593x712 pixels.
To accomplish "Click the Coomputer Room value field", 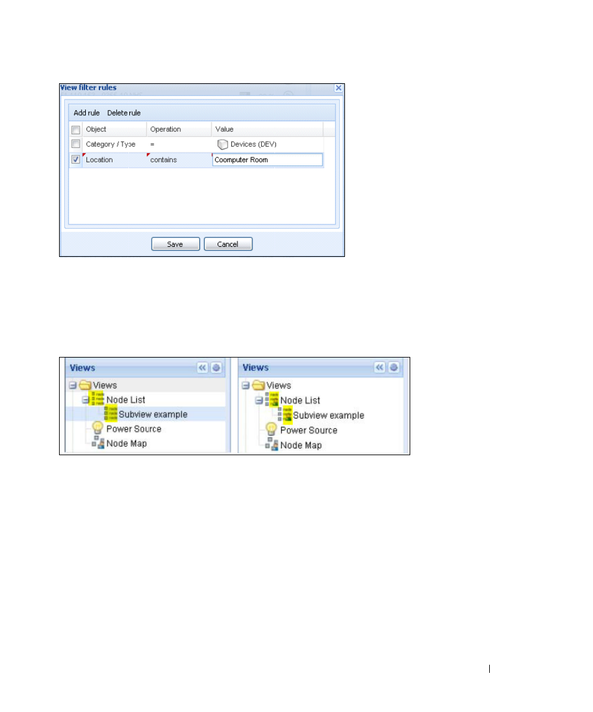I will (267, 160).
